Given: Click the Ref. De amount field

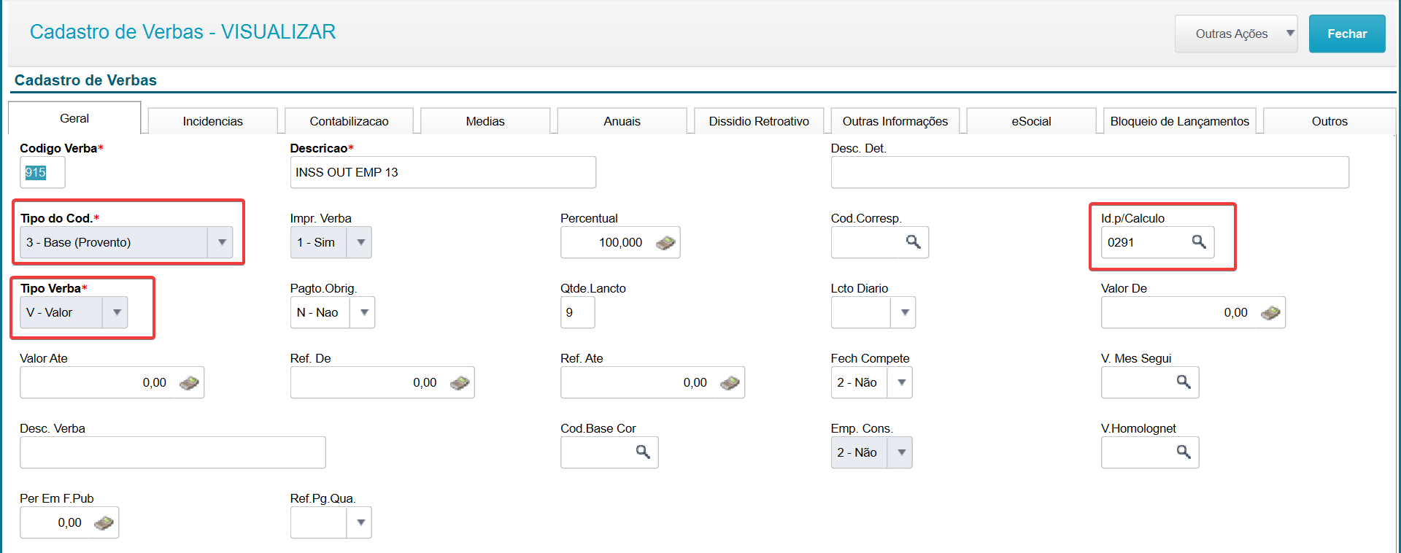Looking at the screenshot, I should coord(382,382).
